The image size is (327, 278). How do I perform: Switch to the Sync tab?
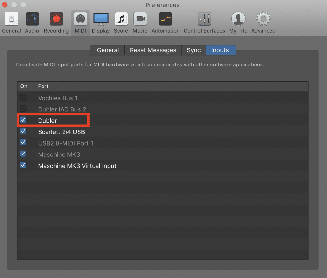tap(194, 50)
